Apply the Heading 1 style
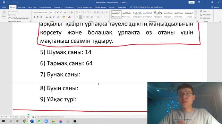 (x=137, y=14)
